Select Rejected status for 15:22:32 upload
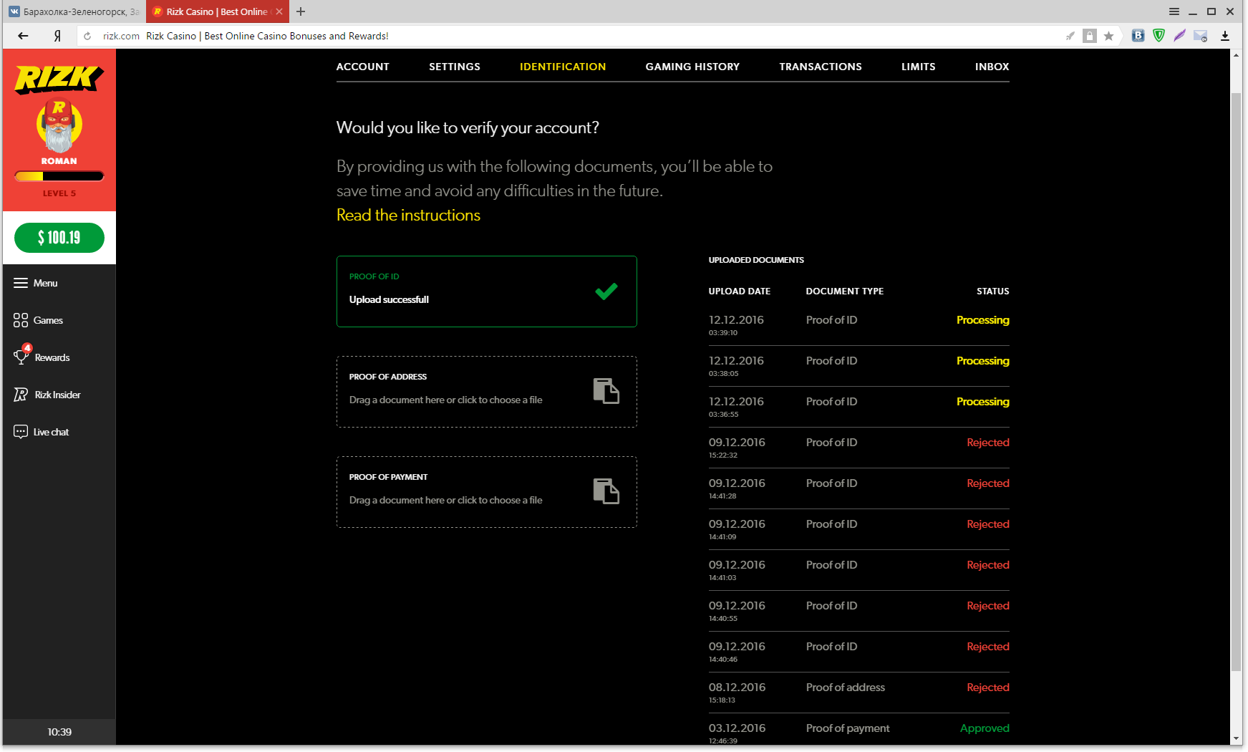Viewport: 1248px width, 752px height. point(988,443)
